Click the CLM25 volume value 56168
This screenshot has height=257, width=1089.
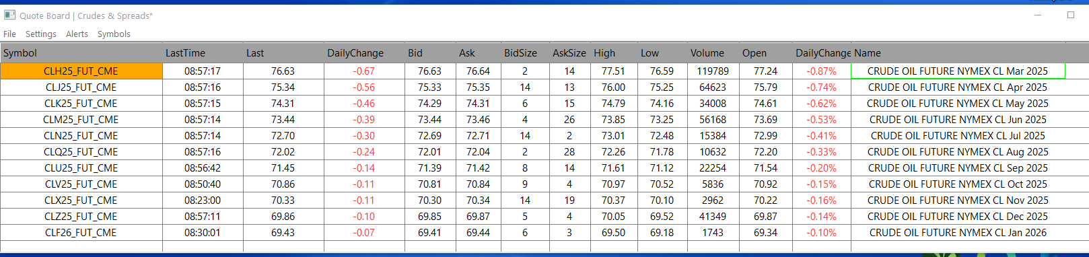click(713, 120)
